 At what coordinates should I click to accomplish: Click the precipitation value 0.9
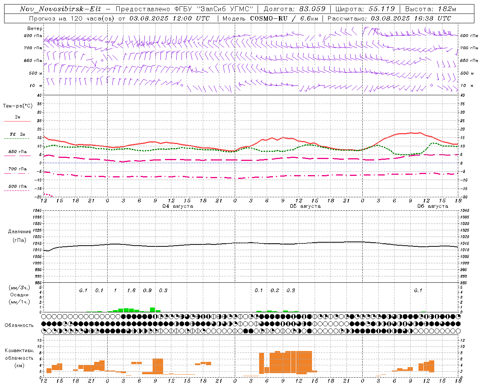point(147,290)
